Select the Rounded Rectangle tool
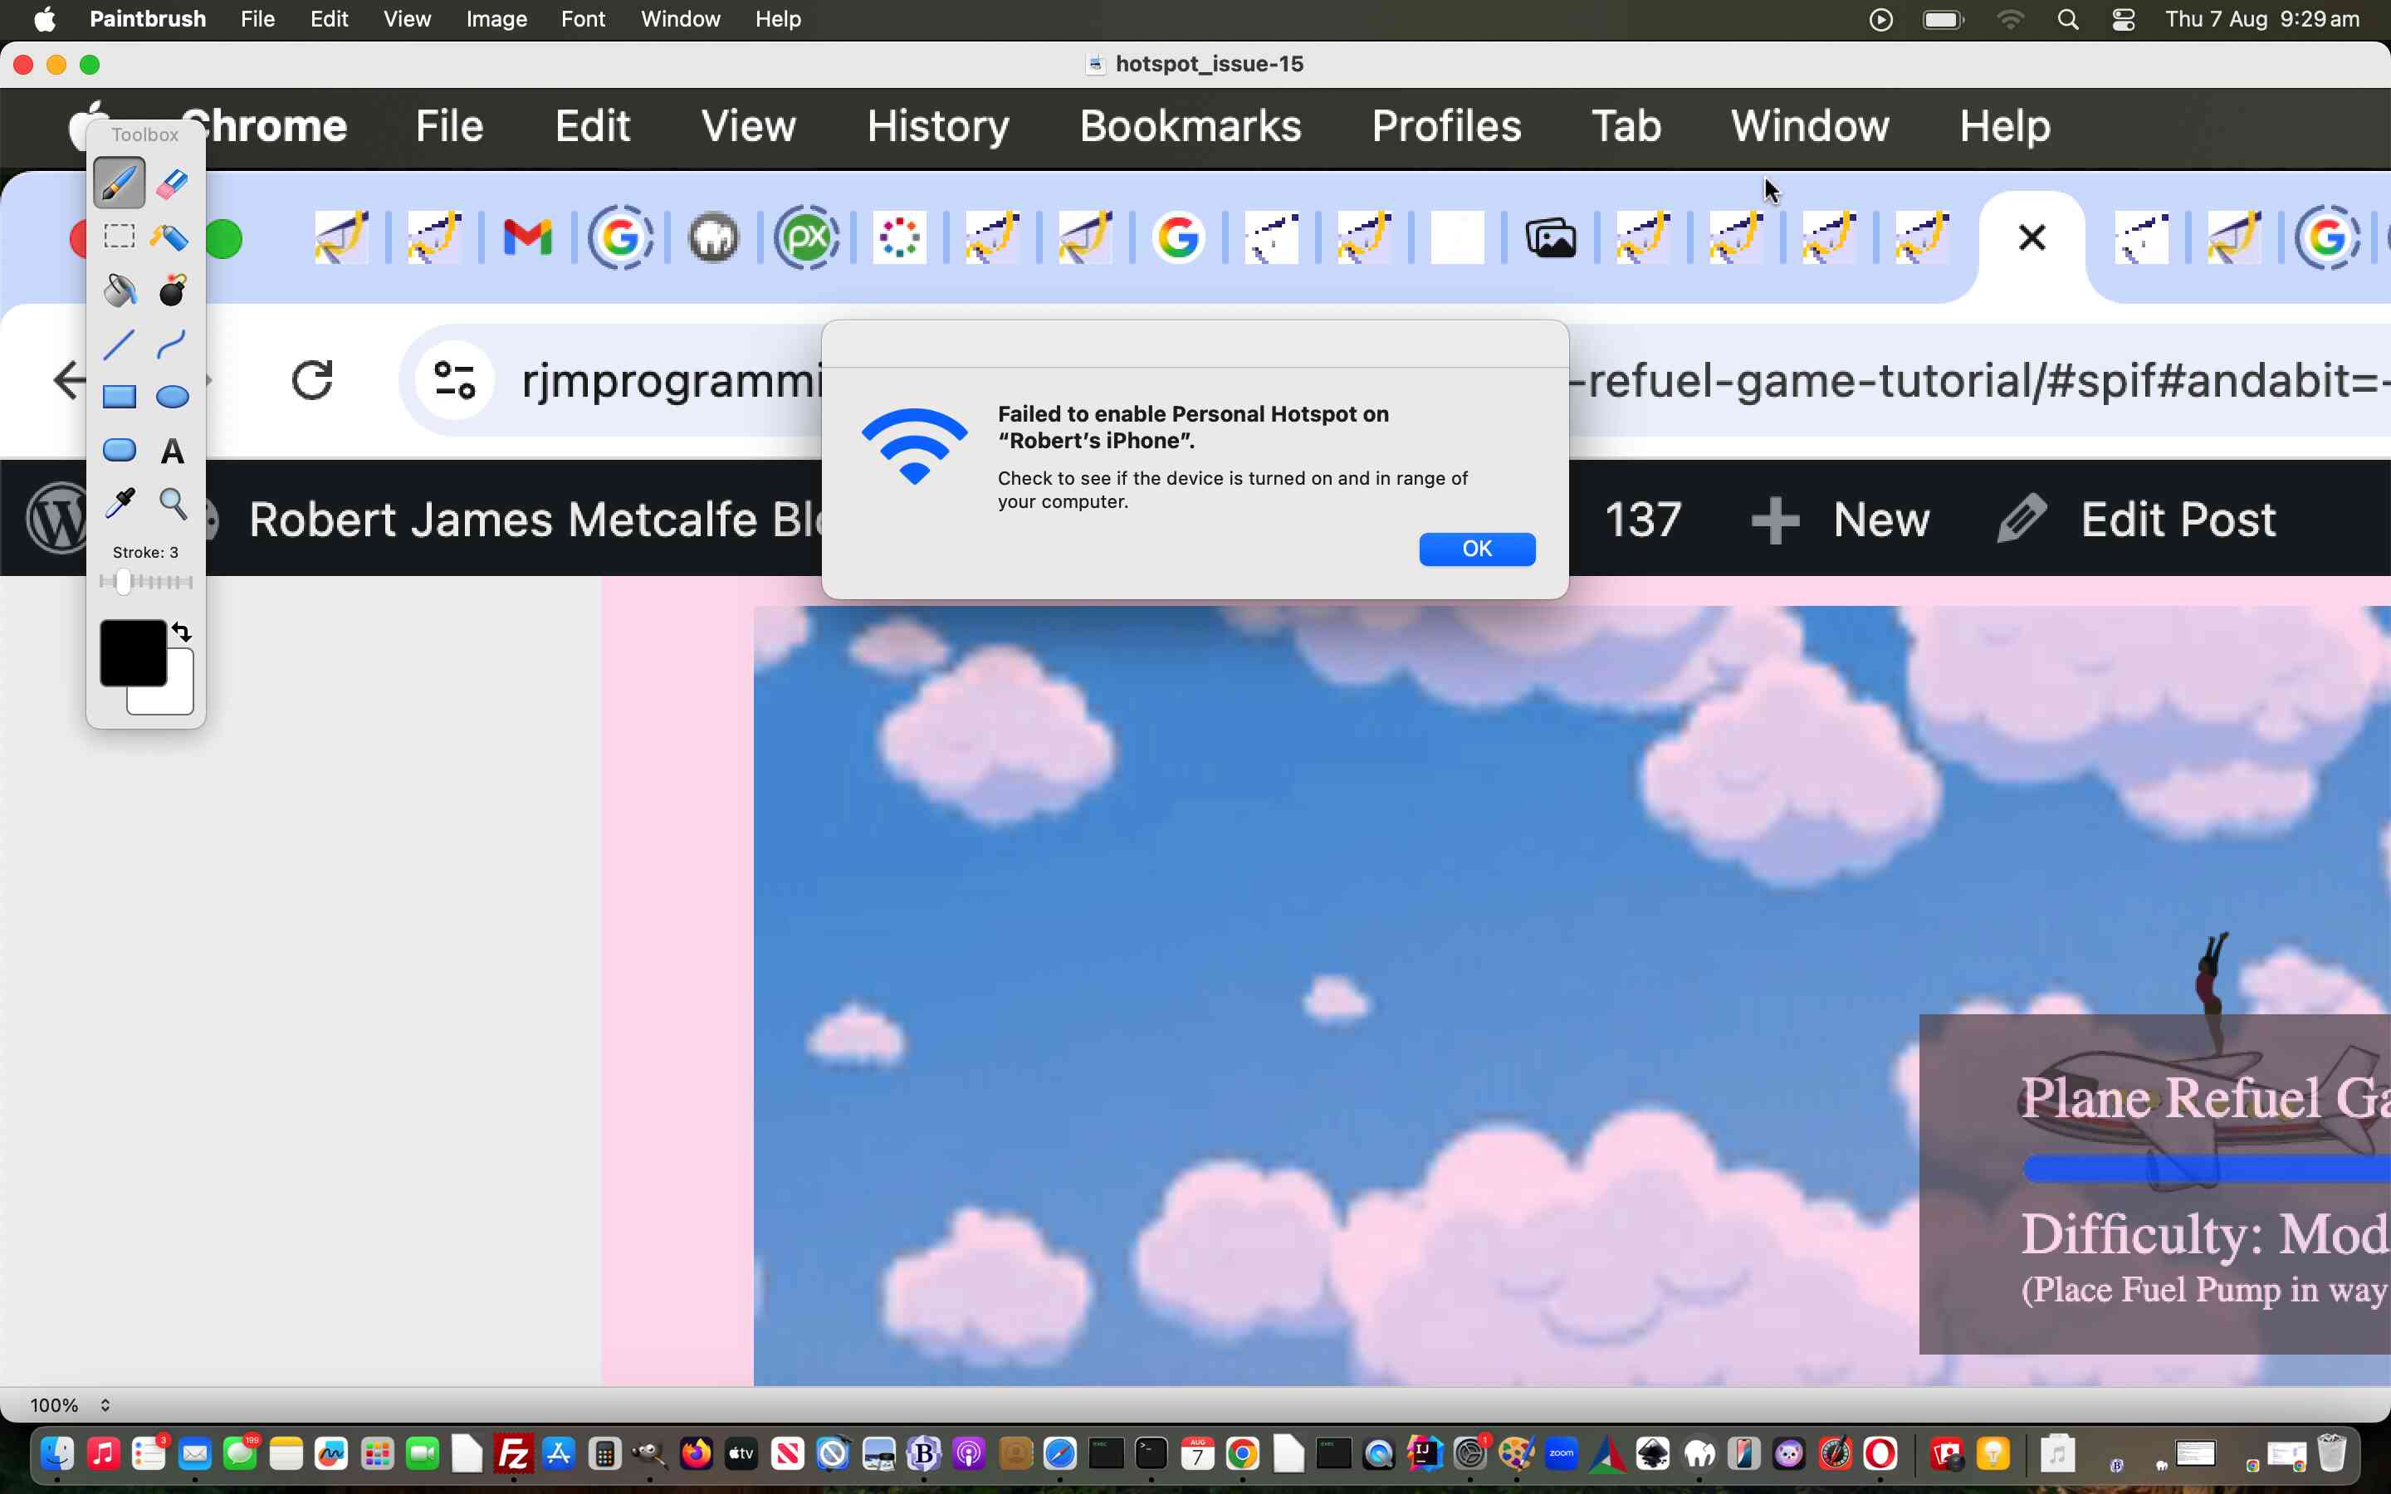 (120, 451)
